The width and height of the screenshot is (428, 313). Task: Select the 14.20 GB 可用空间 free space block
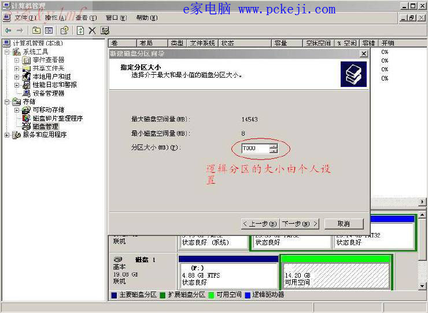pyautogui.click(x=335, y=272)
